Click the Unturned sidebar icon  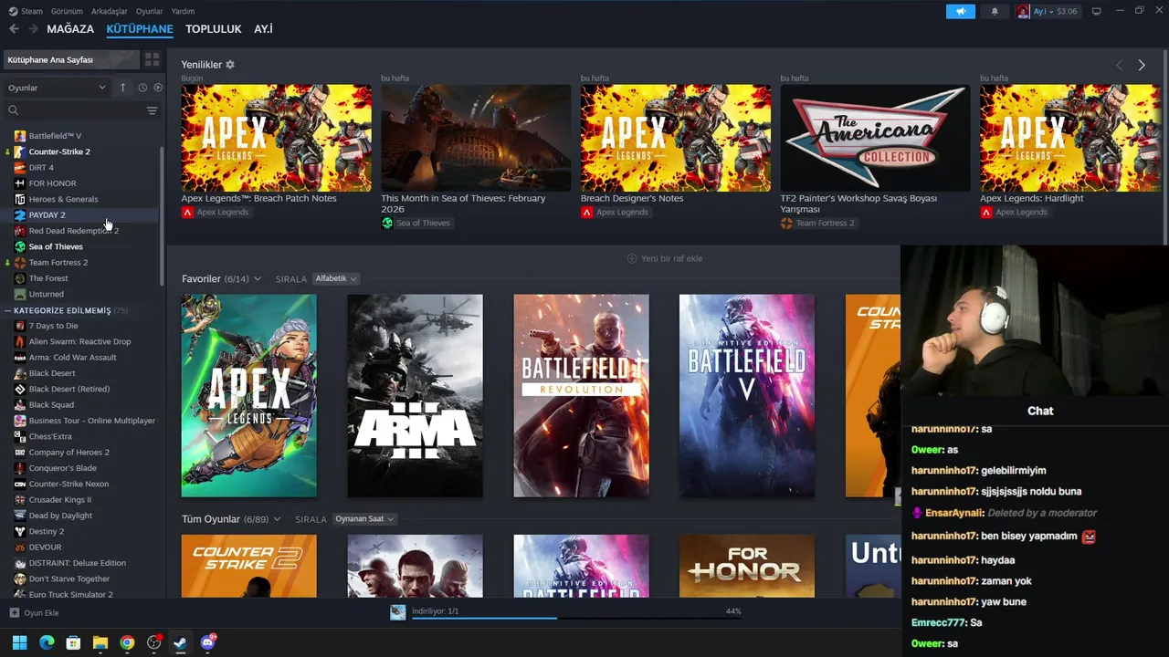(20, 294)
